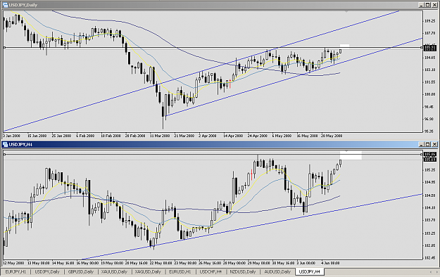Click the 104.10 price on H4 scale
Screen dimensions: 440x277
(x=429, y=208)
